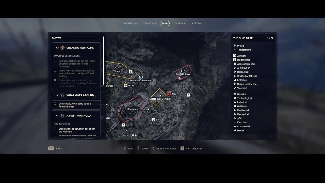Tick the Destroy any ARC enemy checkbox
This screenshot has width=325, height=183.
click(x=55, y=104)
